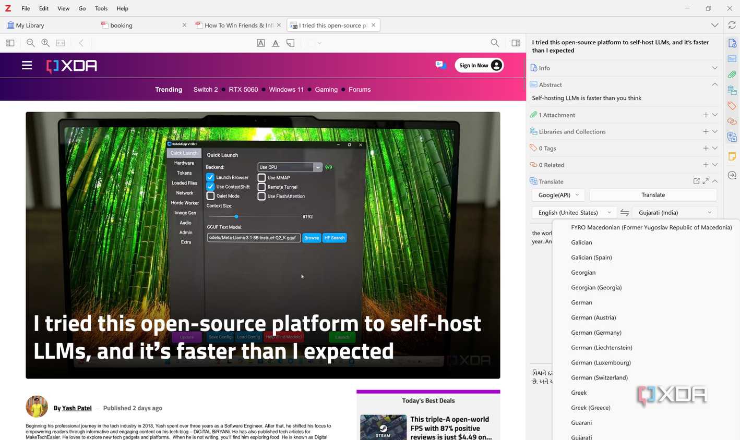
Task: Zoom out using the magnifier minus icon
Action: click(31, 43)
